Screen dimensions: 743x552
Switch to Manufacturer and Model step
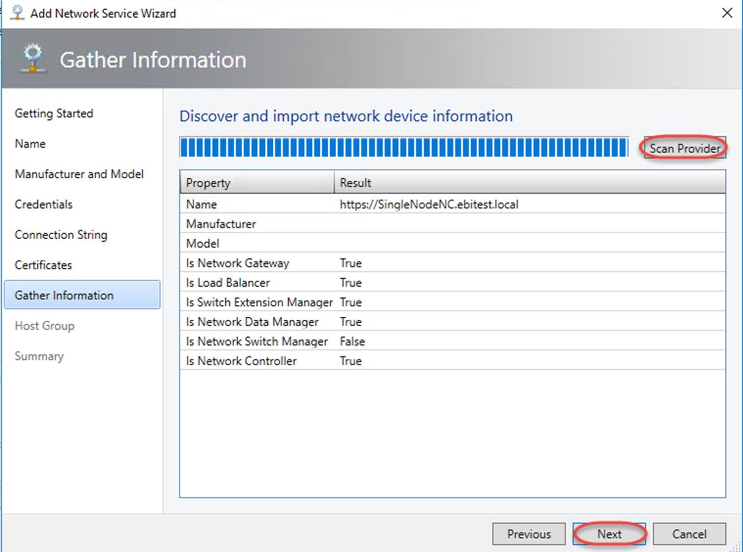(79, 174)
